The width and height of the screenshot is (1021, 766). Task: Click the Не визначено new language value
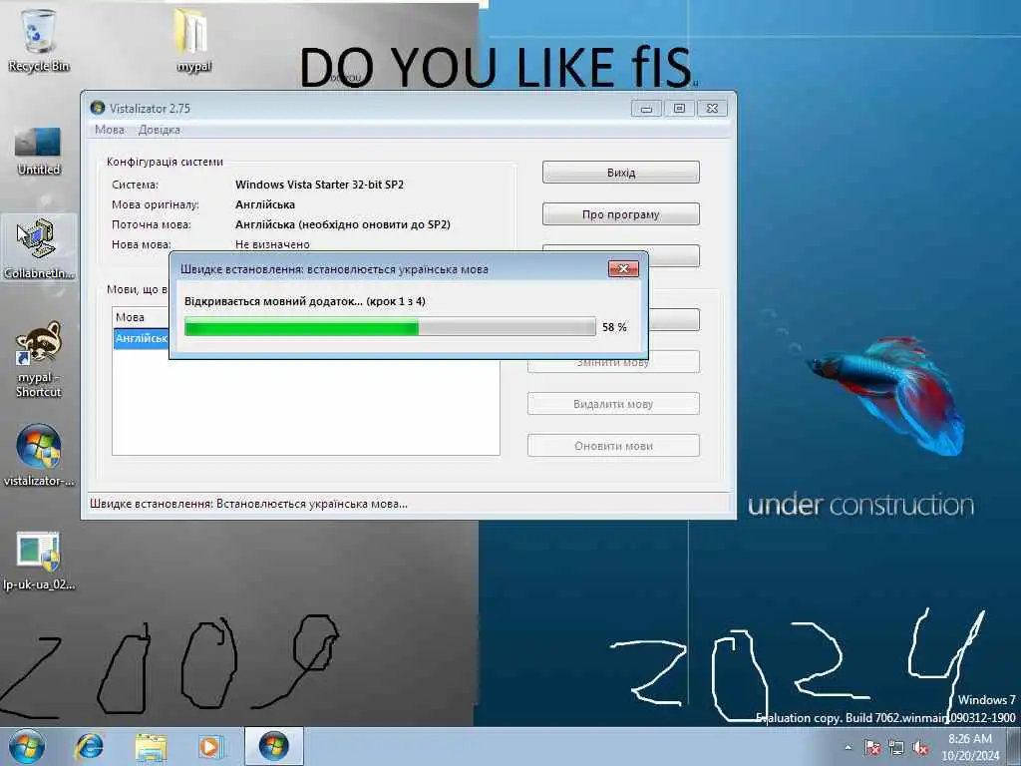(272, 244)
